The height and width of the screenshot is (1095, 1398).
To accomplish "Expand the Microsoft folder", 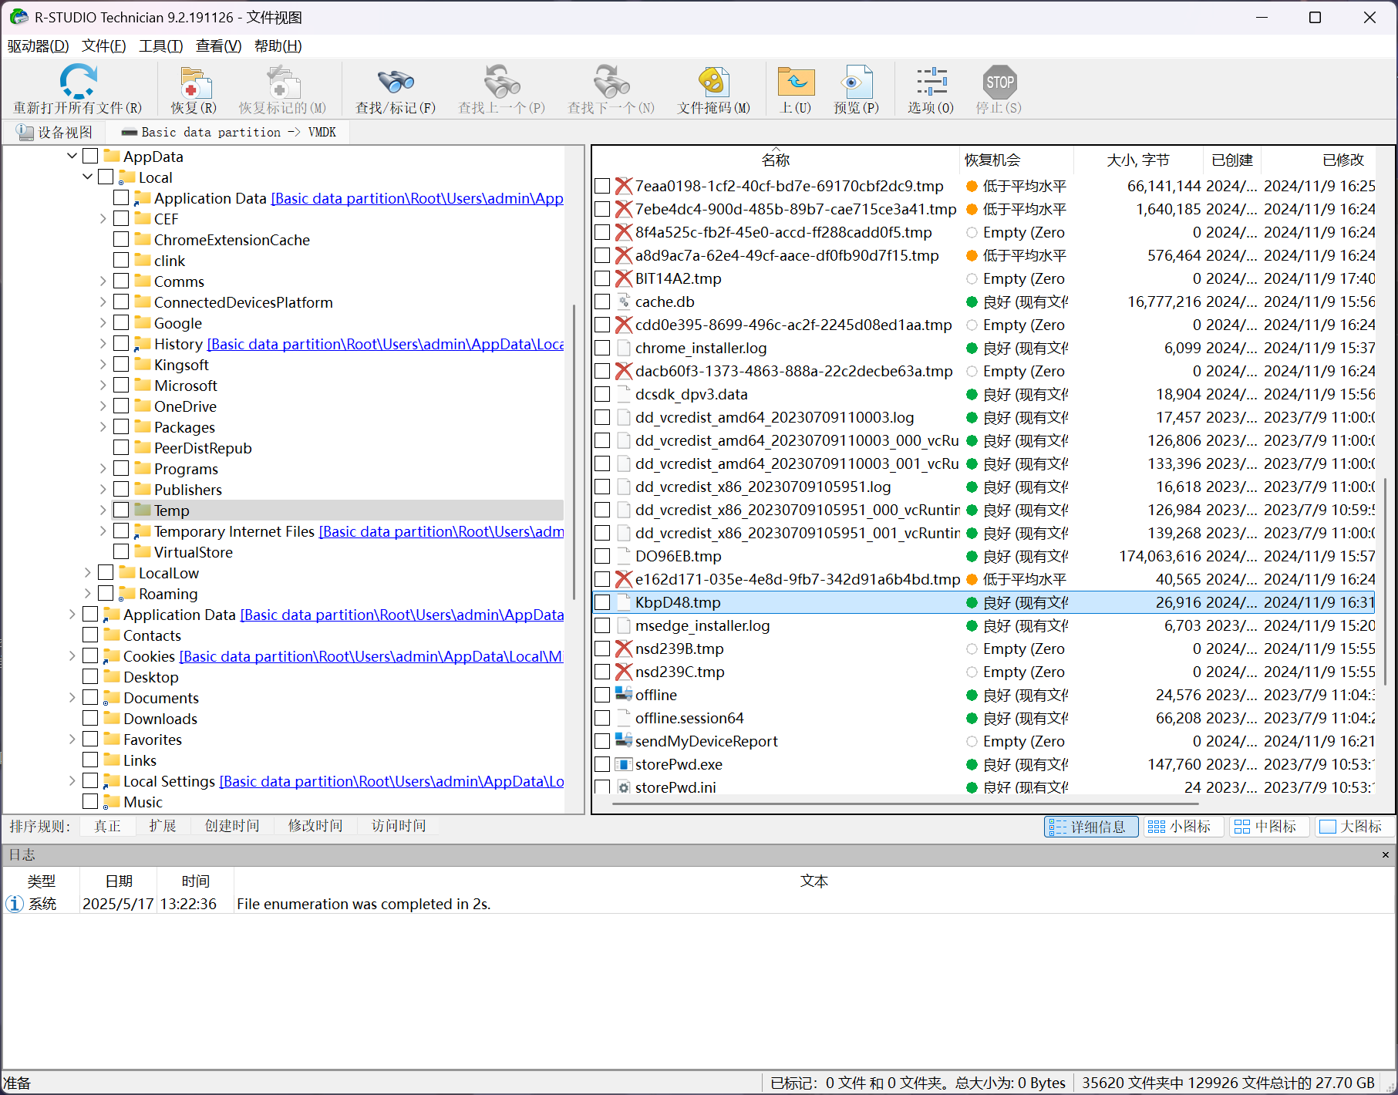I will pos(103,385).
